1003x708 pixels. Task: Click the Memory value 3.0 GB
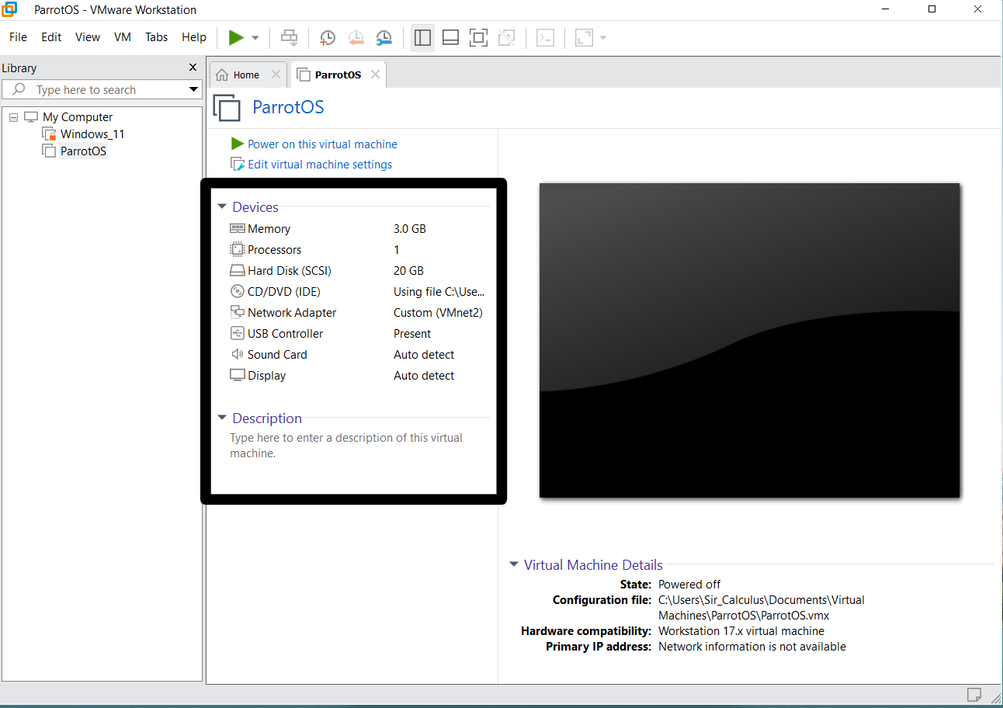coord(410,229)
